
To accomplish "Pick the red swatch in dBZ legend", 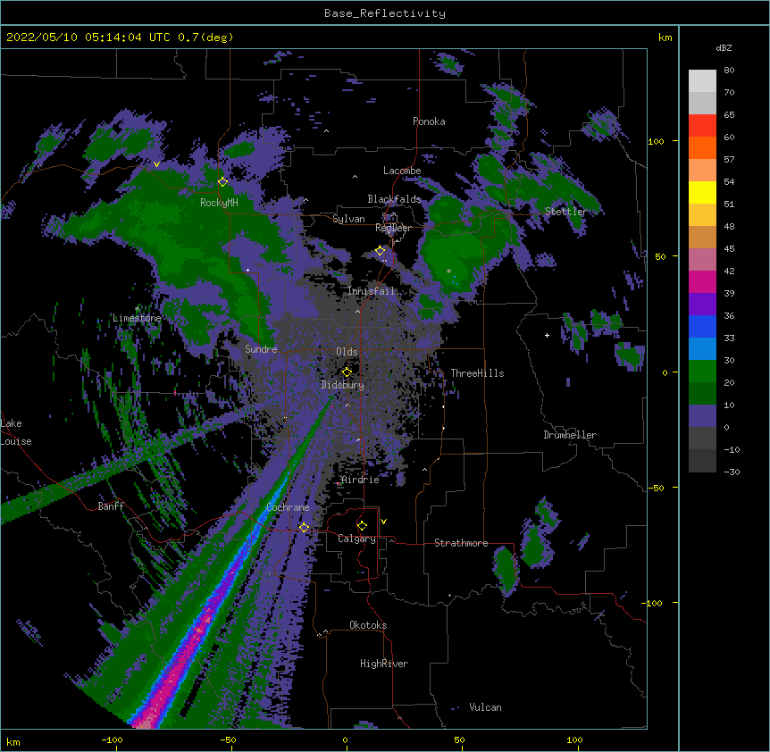I will pyautogui.click(x=702, y=125).
